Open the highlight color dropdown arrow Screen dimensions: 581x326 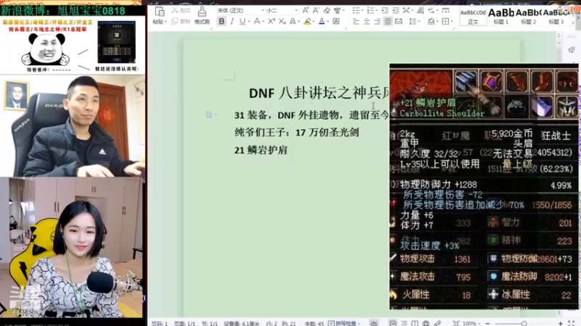[313, 22]
